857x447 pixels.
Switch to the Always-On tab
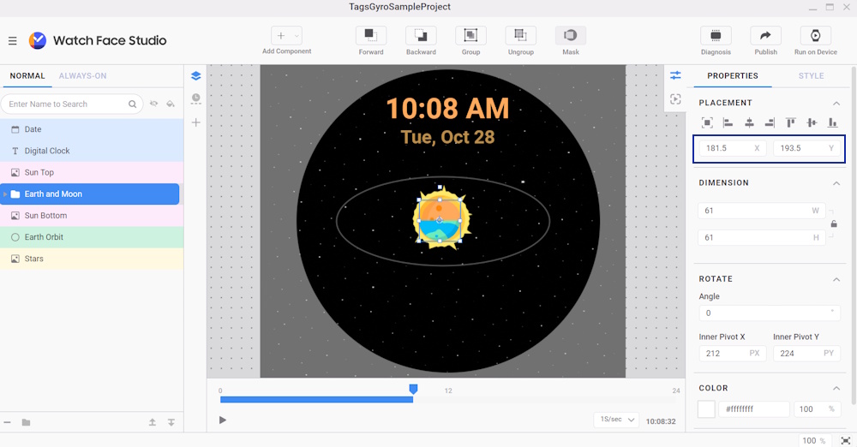click(x=82, y=76)
